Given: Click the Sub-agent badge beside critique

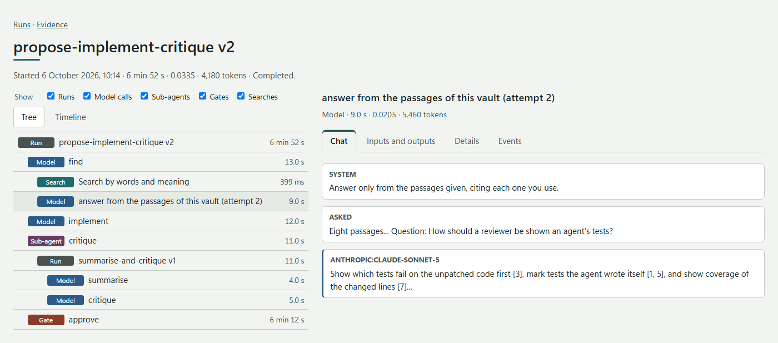Looking at the screenshot, I should [x=46, y=241].
